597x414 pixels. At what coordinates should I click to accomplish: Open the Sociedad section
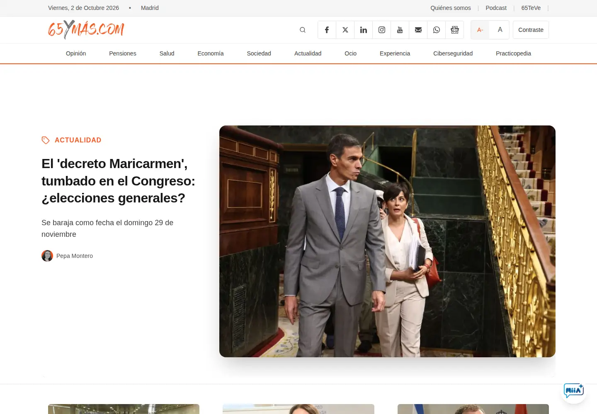pos(259,53)
